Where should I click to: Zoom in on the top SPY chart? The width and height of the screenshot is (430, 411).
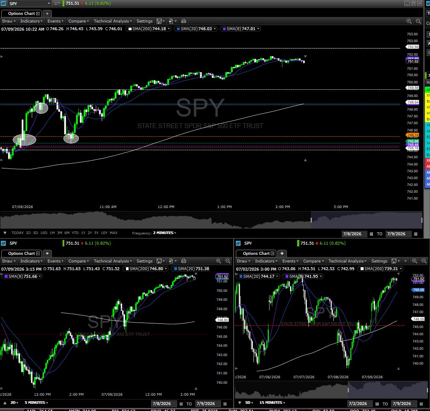point(409,21)
